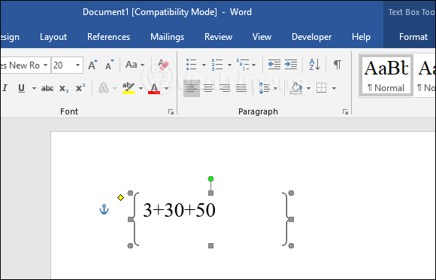This screenshot has width=436, height=280.
Task: Click the Decrease Font Size icon
Action: (109, 65)
